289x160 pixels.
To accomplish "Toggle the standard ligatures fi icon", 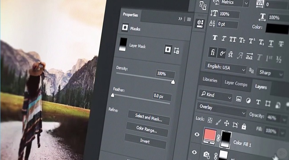I will [x=213, y=52].
